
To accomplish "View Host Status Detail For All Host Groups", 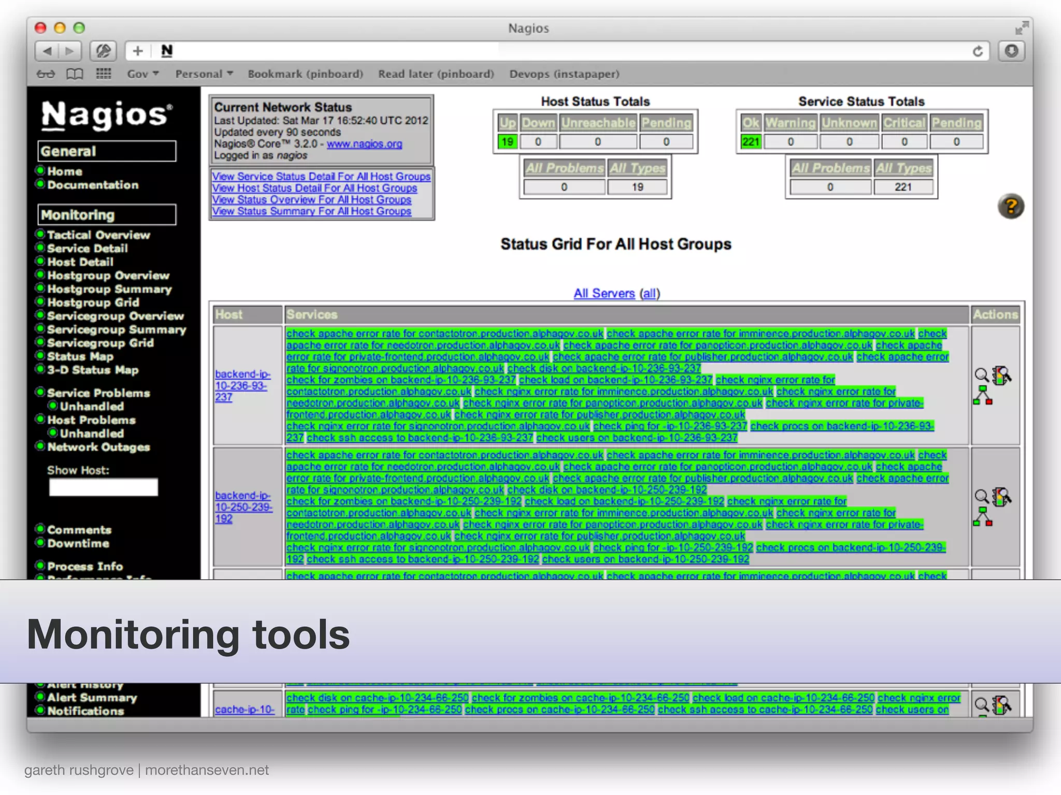I will tap(314, 188).
